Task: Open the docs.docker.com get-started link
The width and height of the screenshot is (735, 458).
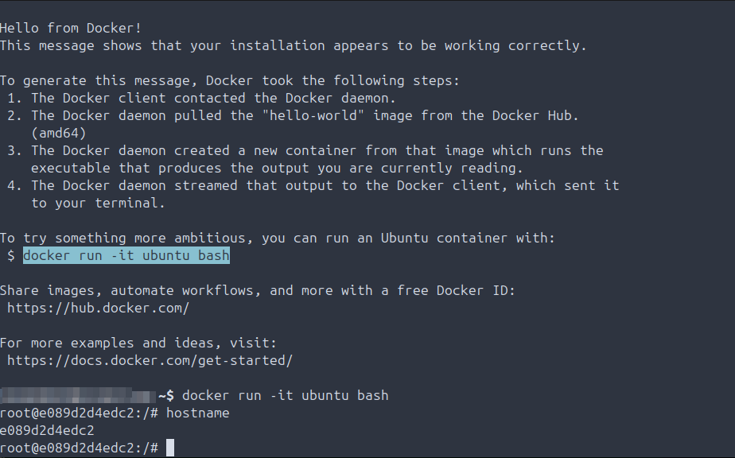Action: coord(150,360)
